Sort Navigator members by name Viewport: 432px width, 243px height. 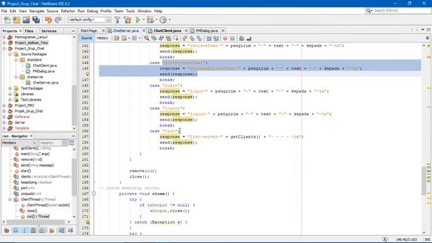point(61,230)
